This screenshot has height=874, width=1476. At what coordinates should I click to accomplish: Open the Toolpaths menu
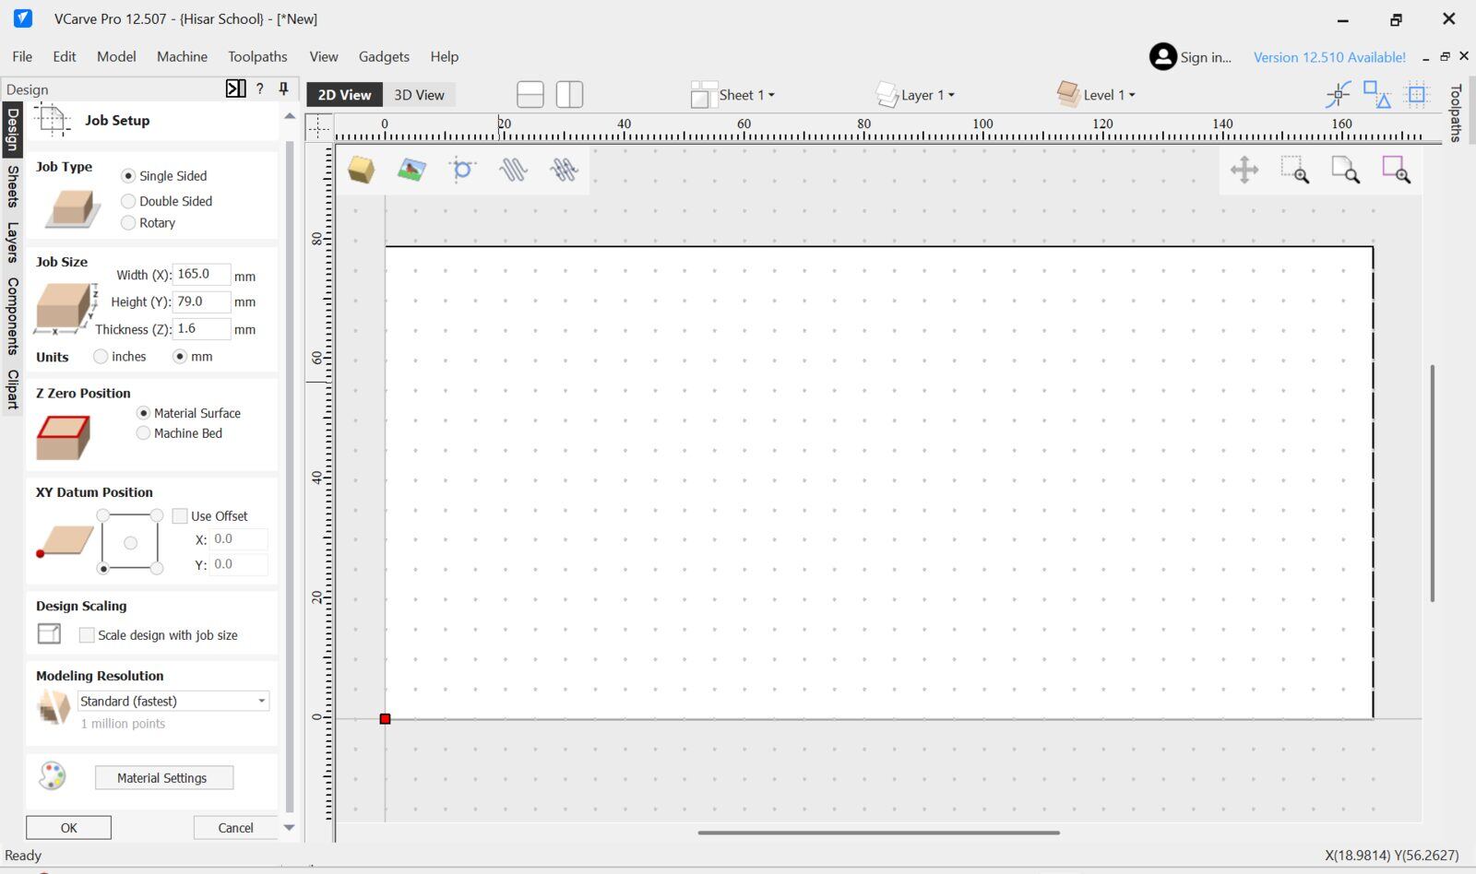(x=257, y=56)
